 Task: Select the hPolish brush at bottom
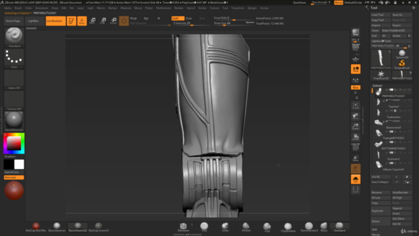[x=246, y=227]
